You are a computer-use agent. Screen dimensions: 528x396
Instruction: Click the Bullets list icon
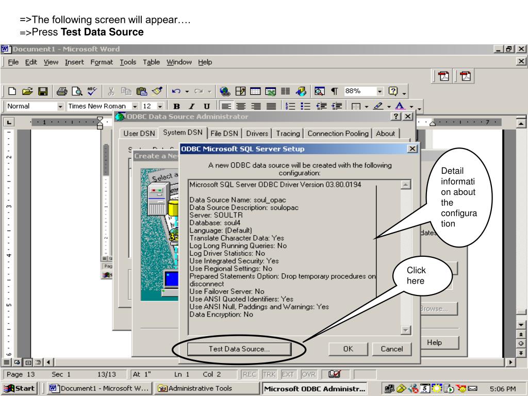click(305, 106)
